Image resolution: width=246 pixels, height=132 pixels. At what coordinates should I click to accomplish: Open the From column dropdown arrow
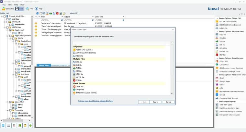point(62,17)
